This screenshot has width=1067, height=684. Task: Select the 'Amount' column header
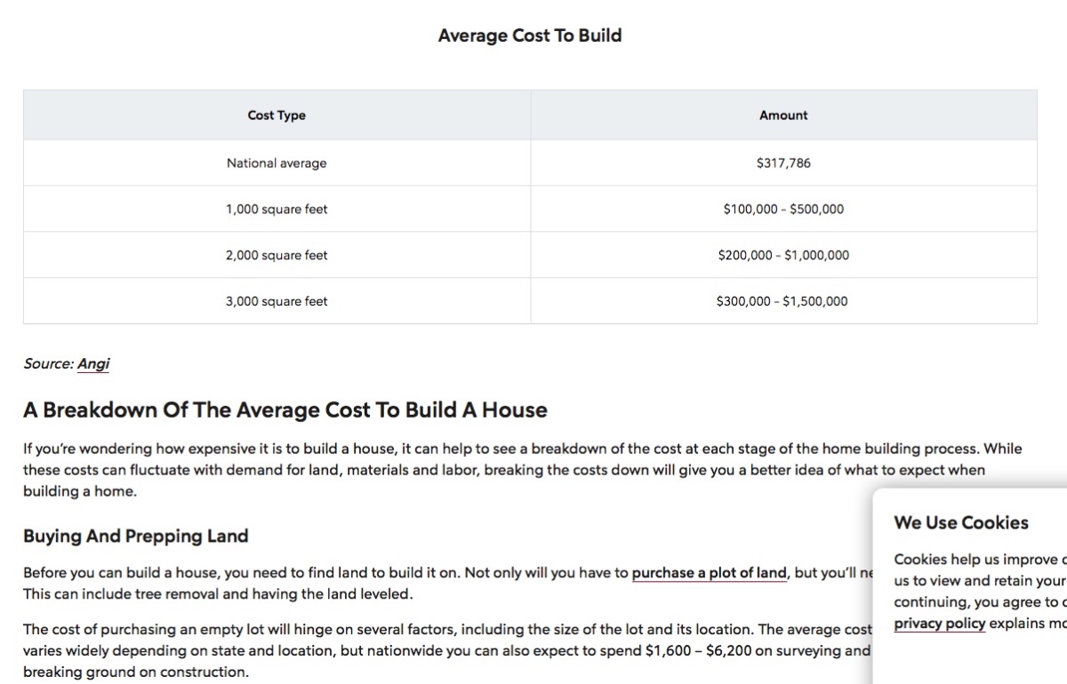tap(783, 115)
